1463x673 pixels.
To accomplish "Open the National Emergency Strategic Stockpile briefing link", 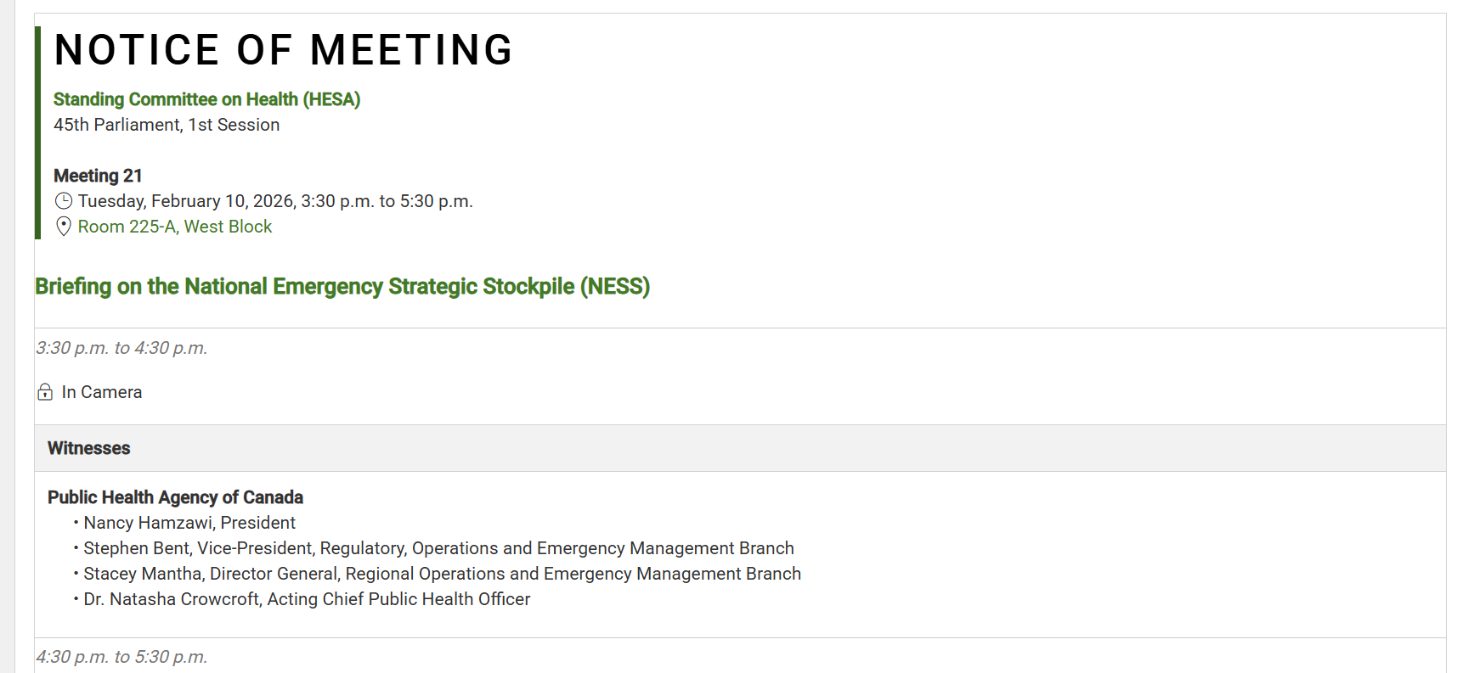I will coord(342,287).
